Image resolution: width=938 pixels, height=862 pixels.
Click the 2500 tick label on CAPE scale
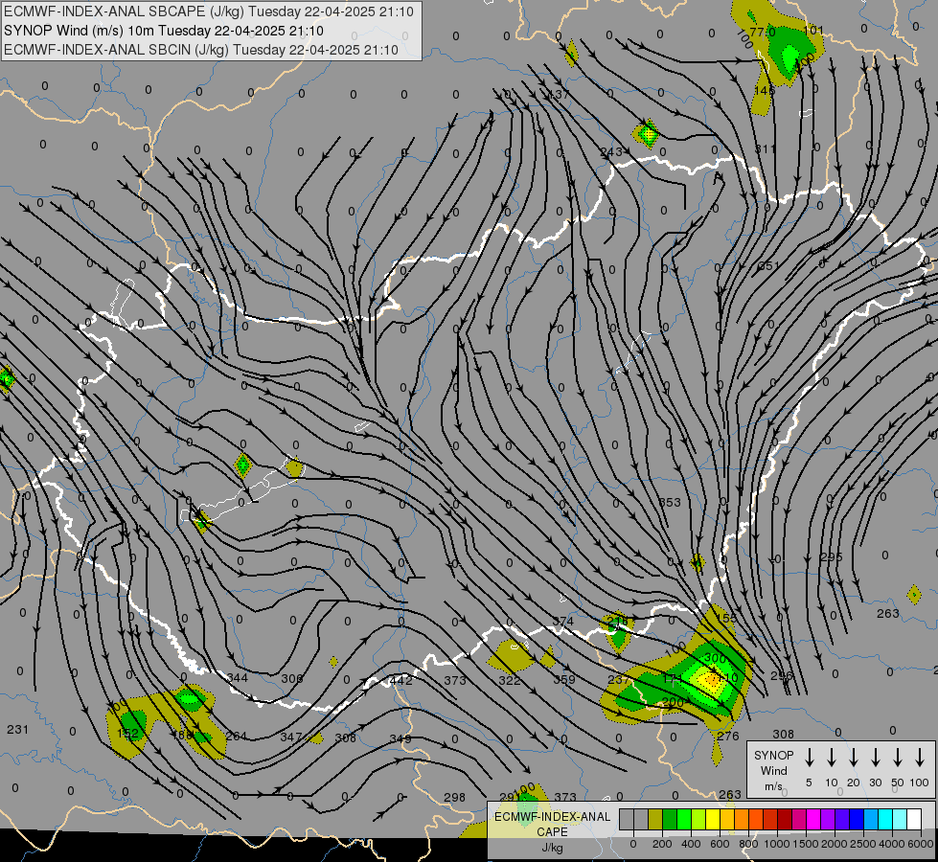click(x=863, y=844)
